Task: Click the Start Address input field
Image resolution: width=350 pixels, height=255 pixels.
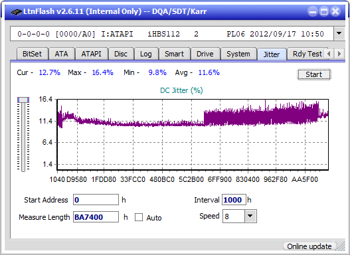Action: 96,200
